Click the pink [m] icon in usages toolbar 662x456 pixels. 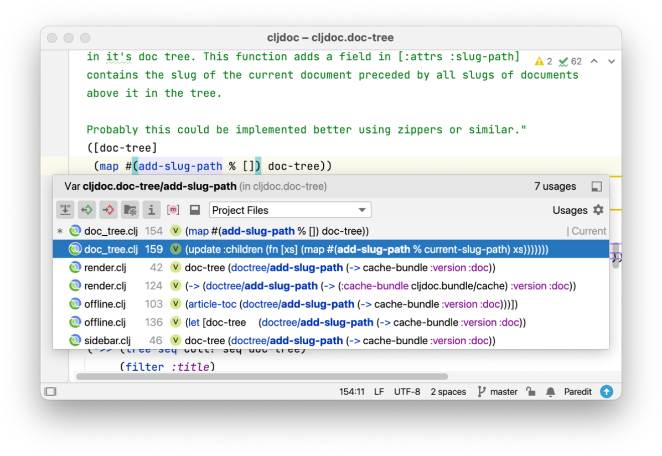[173, 210]
